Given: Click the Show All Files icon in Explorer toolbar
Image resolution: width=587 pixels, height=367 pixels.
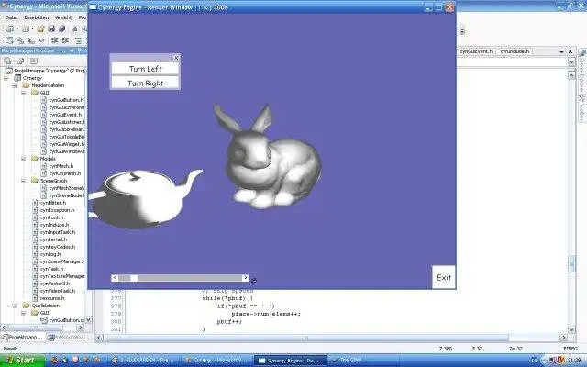Looking at the screenshot, I should [x=20, y=61].
